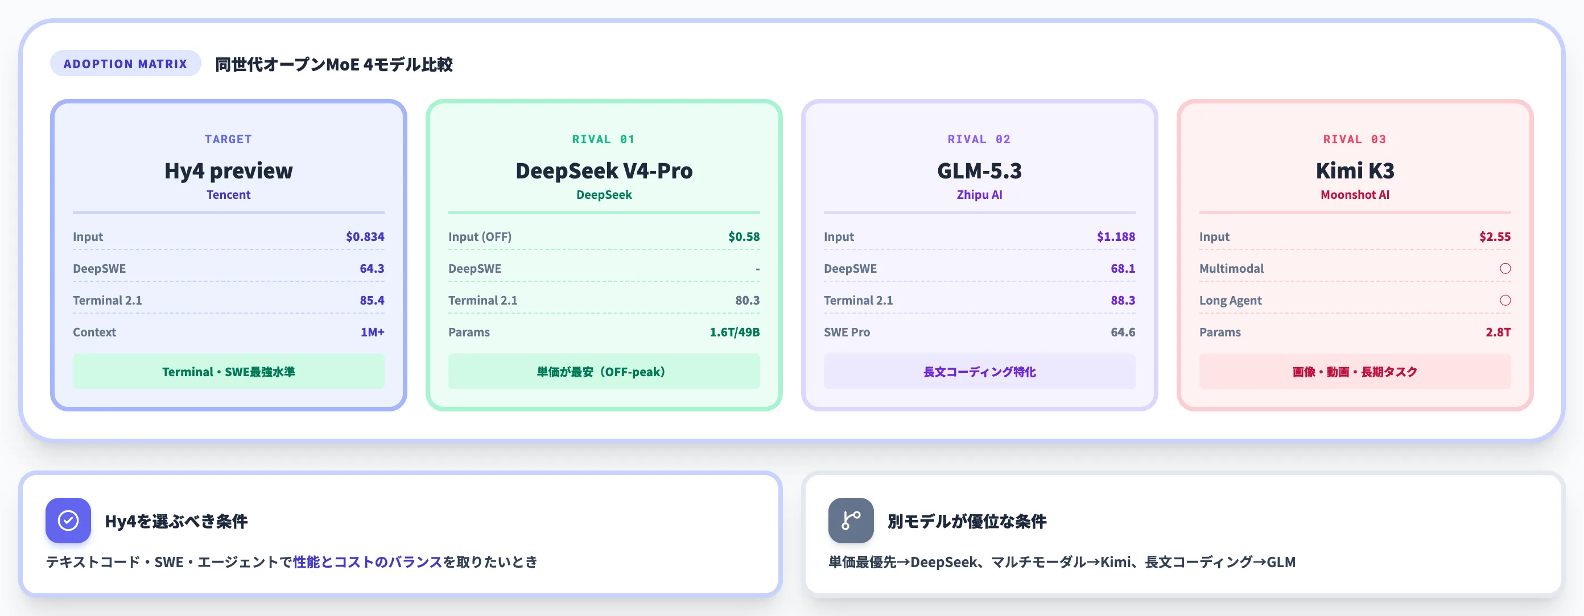Click the DeepSWE dash value in DeepSeek card
Viewport: 1584px width, 616px height.
757,268
